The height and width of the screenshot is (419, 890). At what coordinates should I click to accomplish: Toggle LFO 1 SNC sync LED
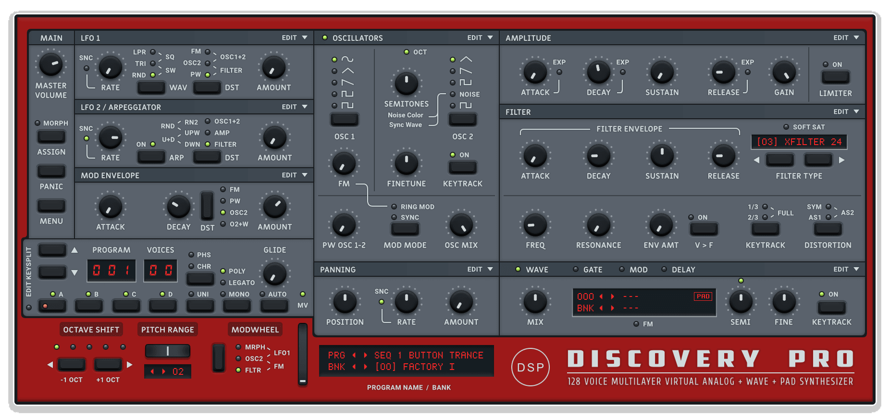(x=87, y=68)
